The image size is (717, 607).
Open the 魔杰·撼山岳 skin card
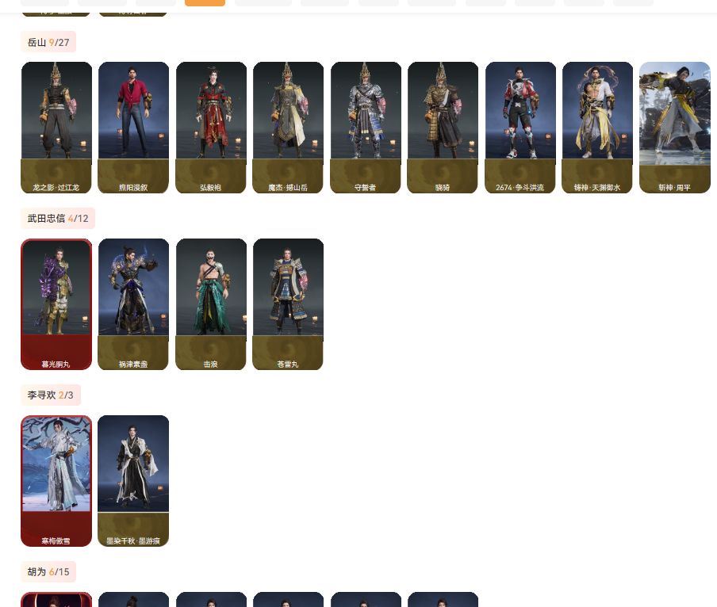click(x=288, y=128)
